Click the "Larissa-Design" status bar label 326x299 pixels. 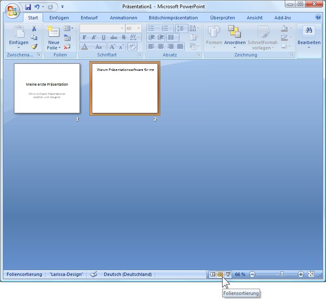66,274
